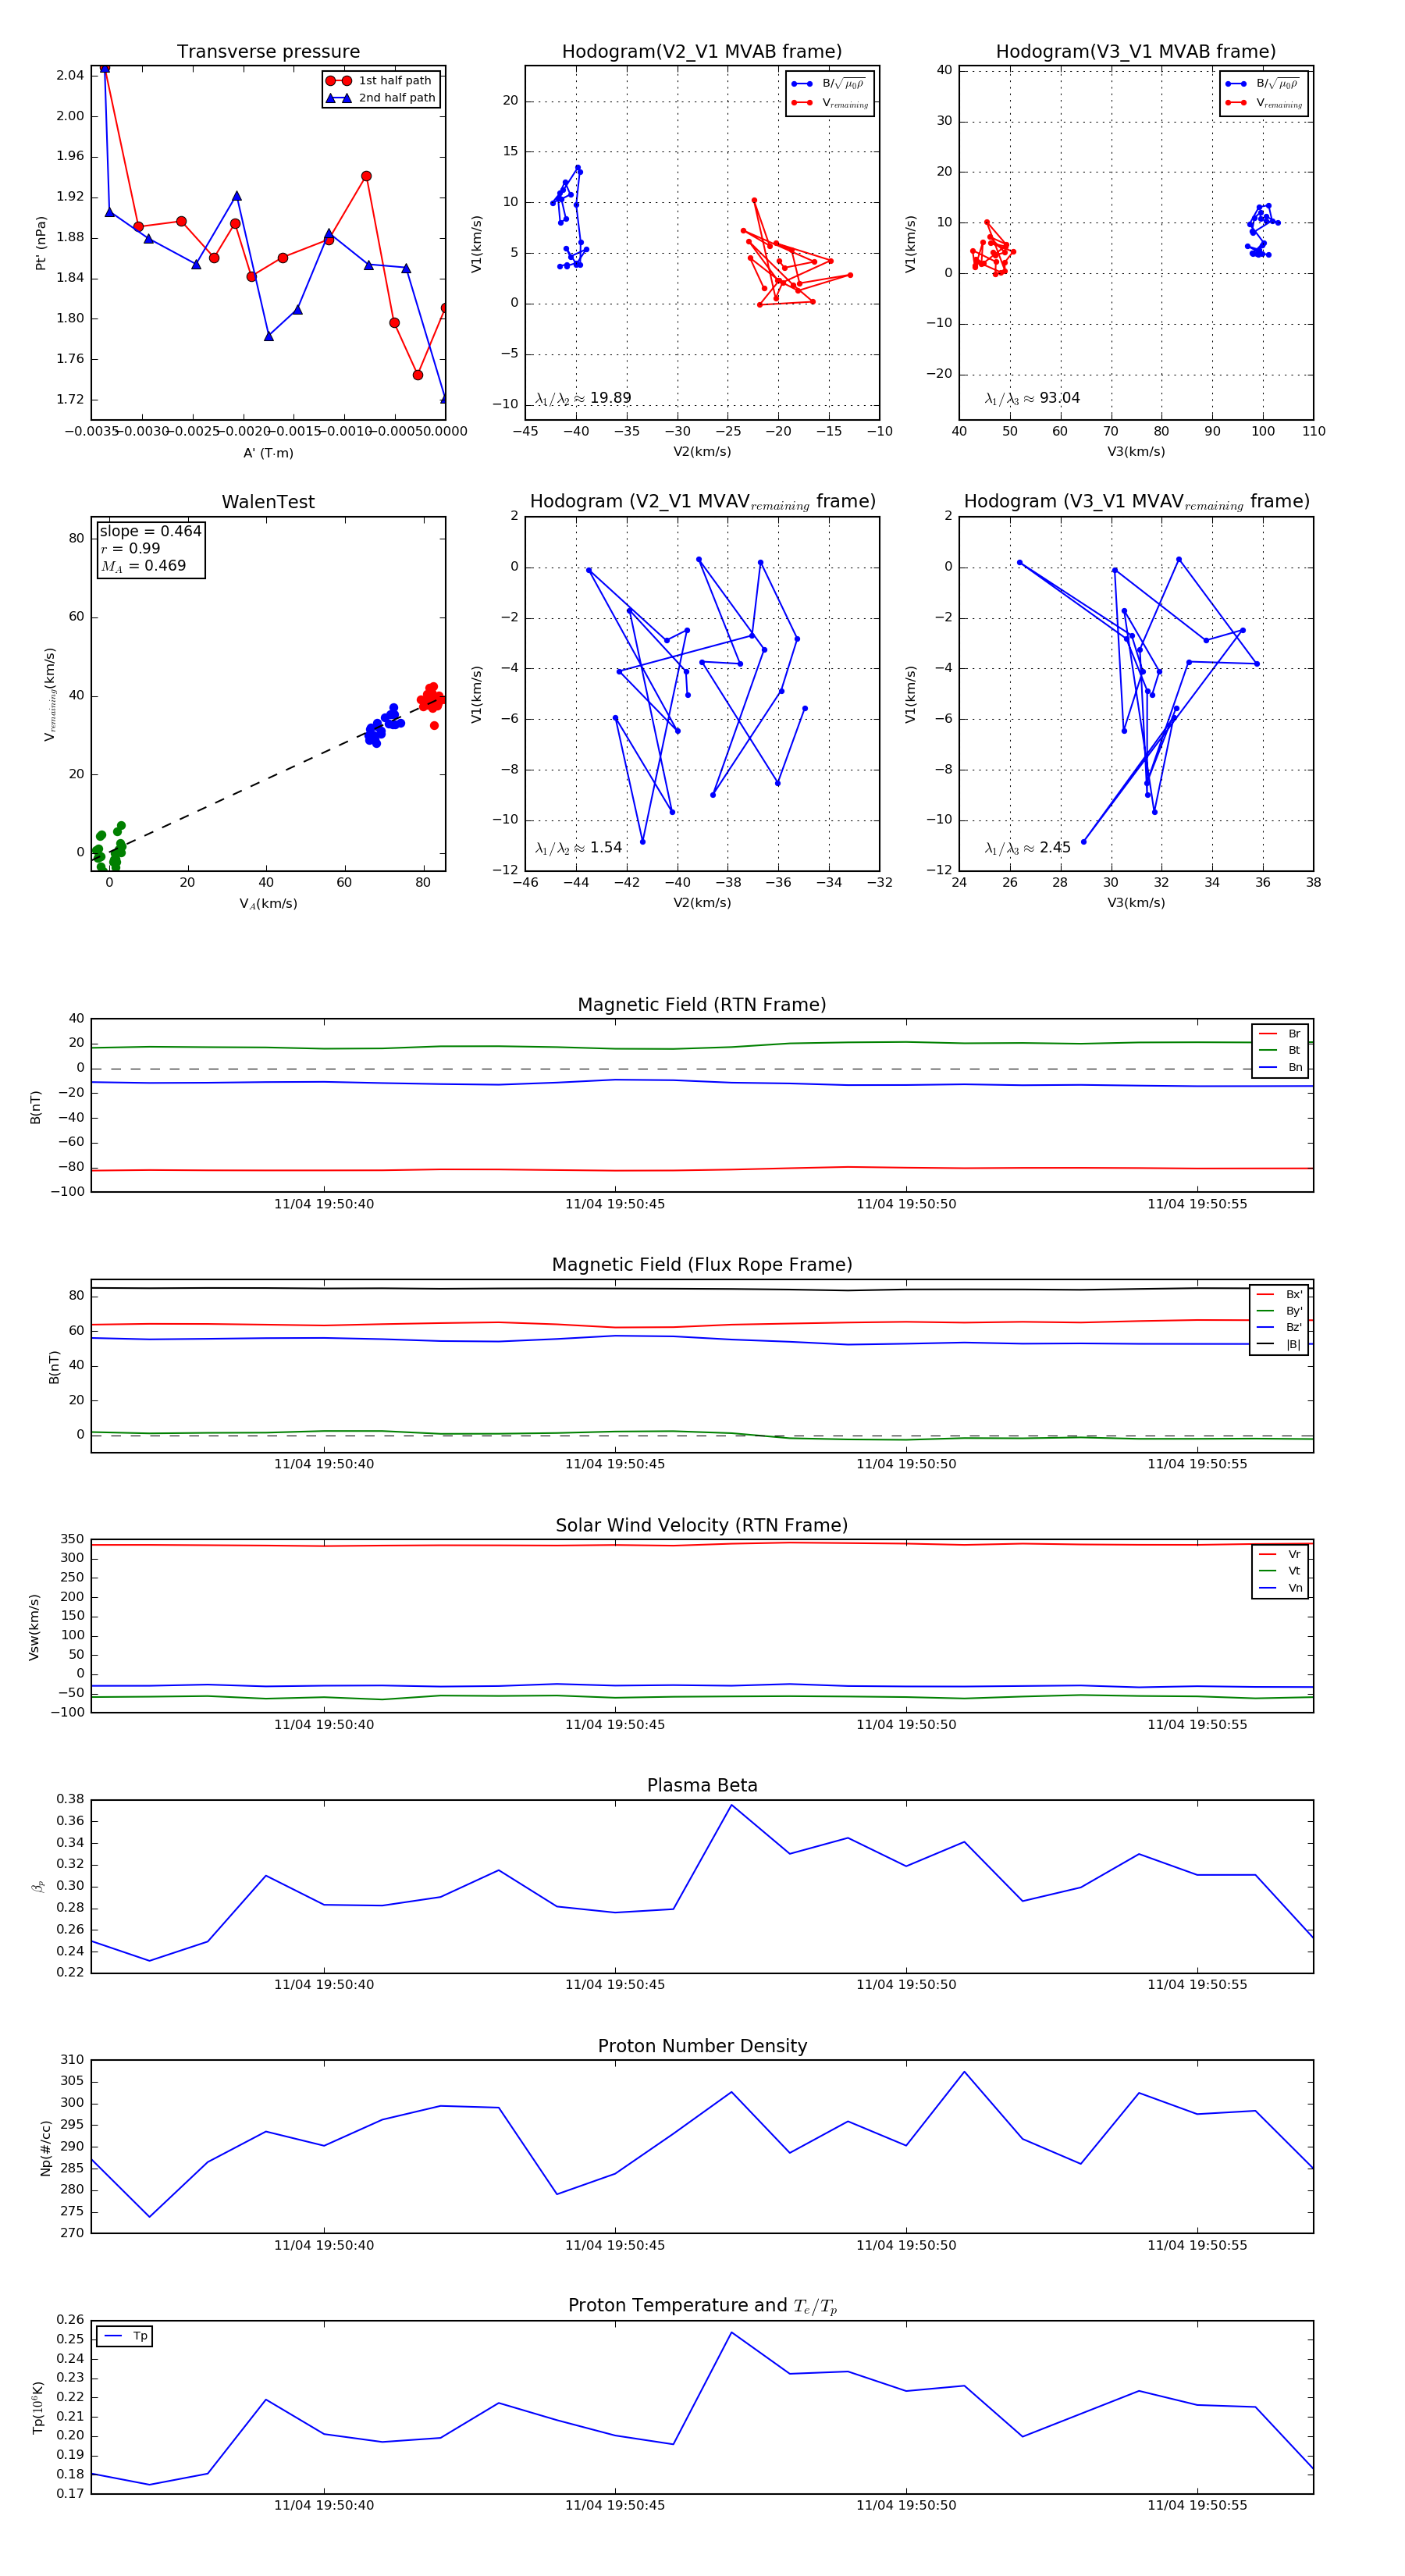The image size is (1405, 2576).
Task: Click the 'M_A = 0.469' text
Action: [x=143, y=566]
